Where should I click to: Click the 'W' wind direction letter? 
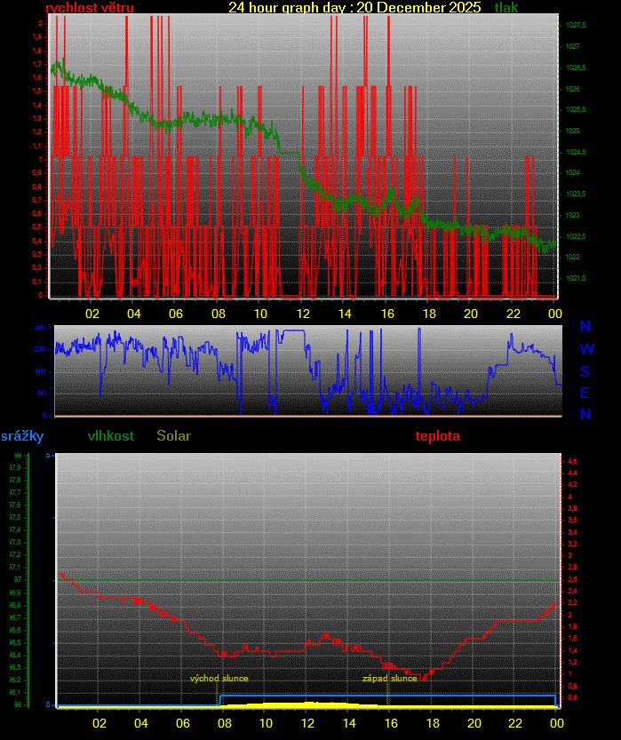pyautogui.click(x=586, y=349)
